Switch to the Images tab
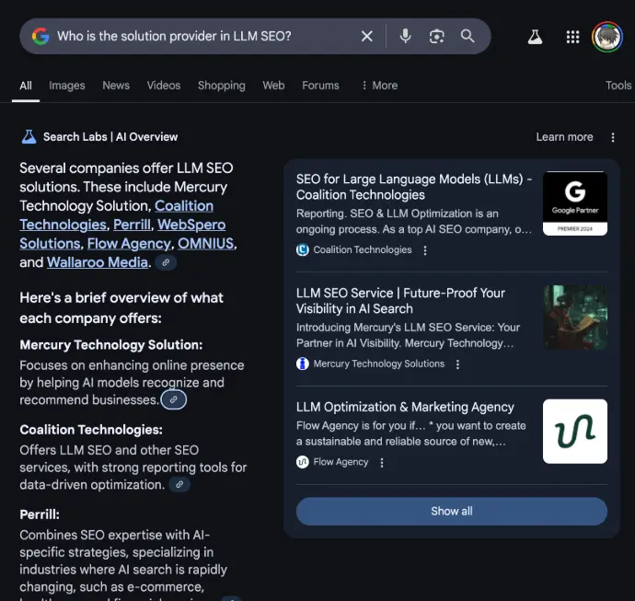The image size is (635, 601). pyautogui.click(x=67, y=86)
